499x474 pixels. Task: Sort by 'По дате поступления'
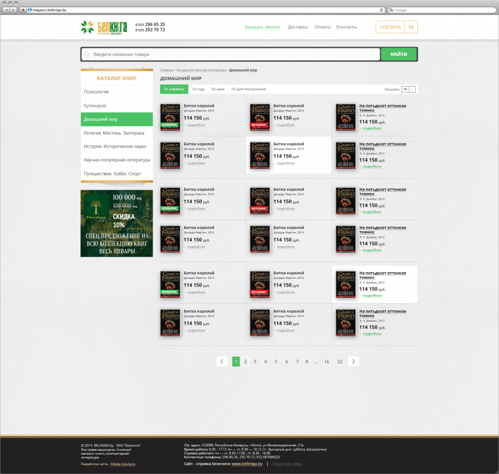coord(248,89)
